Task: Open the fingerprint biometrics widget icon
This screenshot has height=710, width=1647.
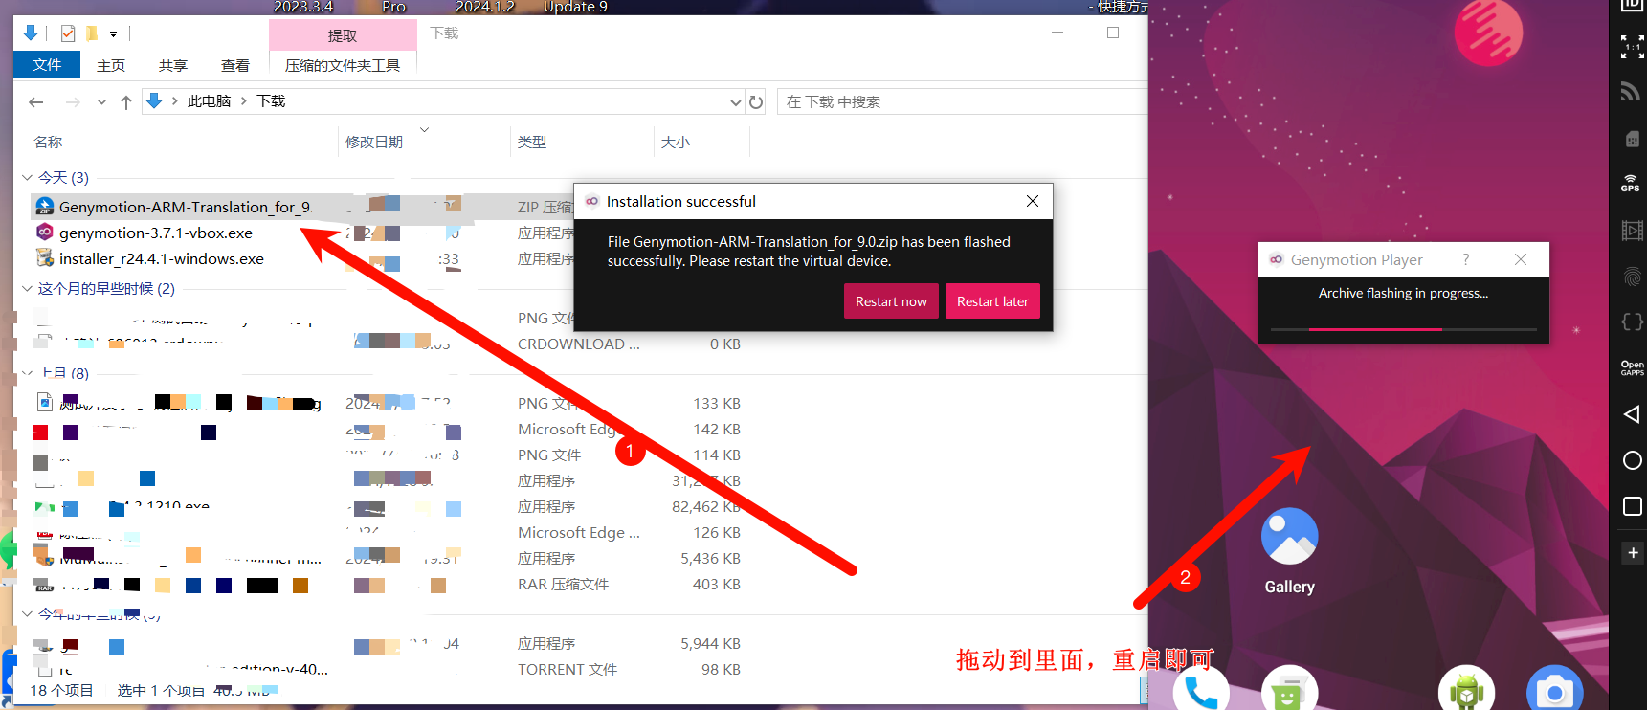Action: (x=1632, y=277)
